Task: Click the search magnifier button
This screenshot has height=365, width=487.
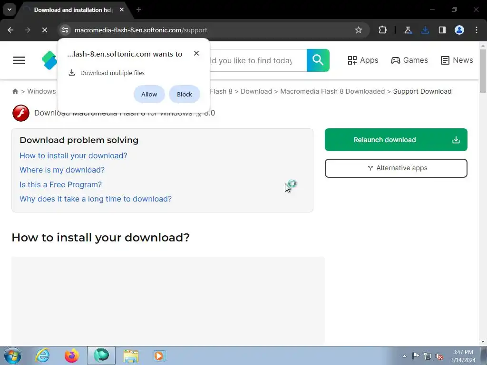Action: click(x=318, y=60)
